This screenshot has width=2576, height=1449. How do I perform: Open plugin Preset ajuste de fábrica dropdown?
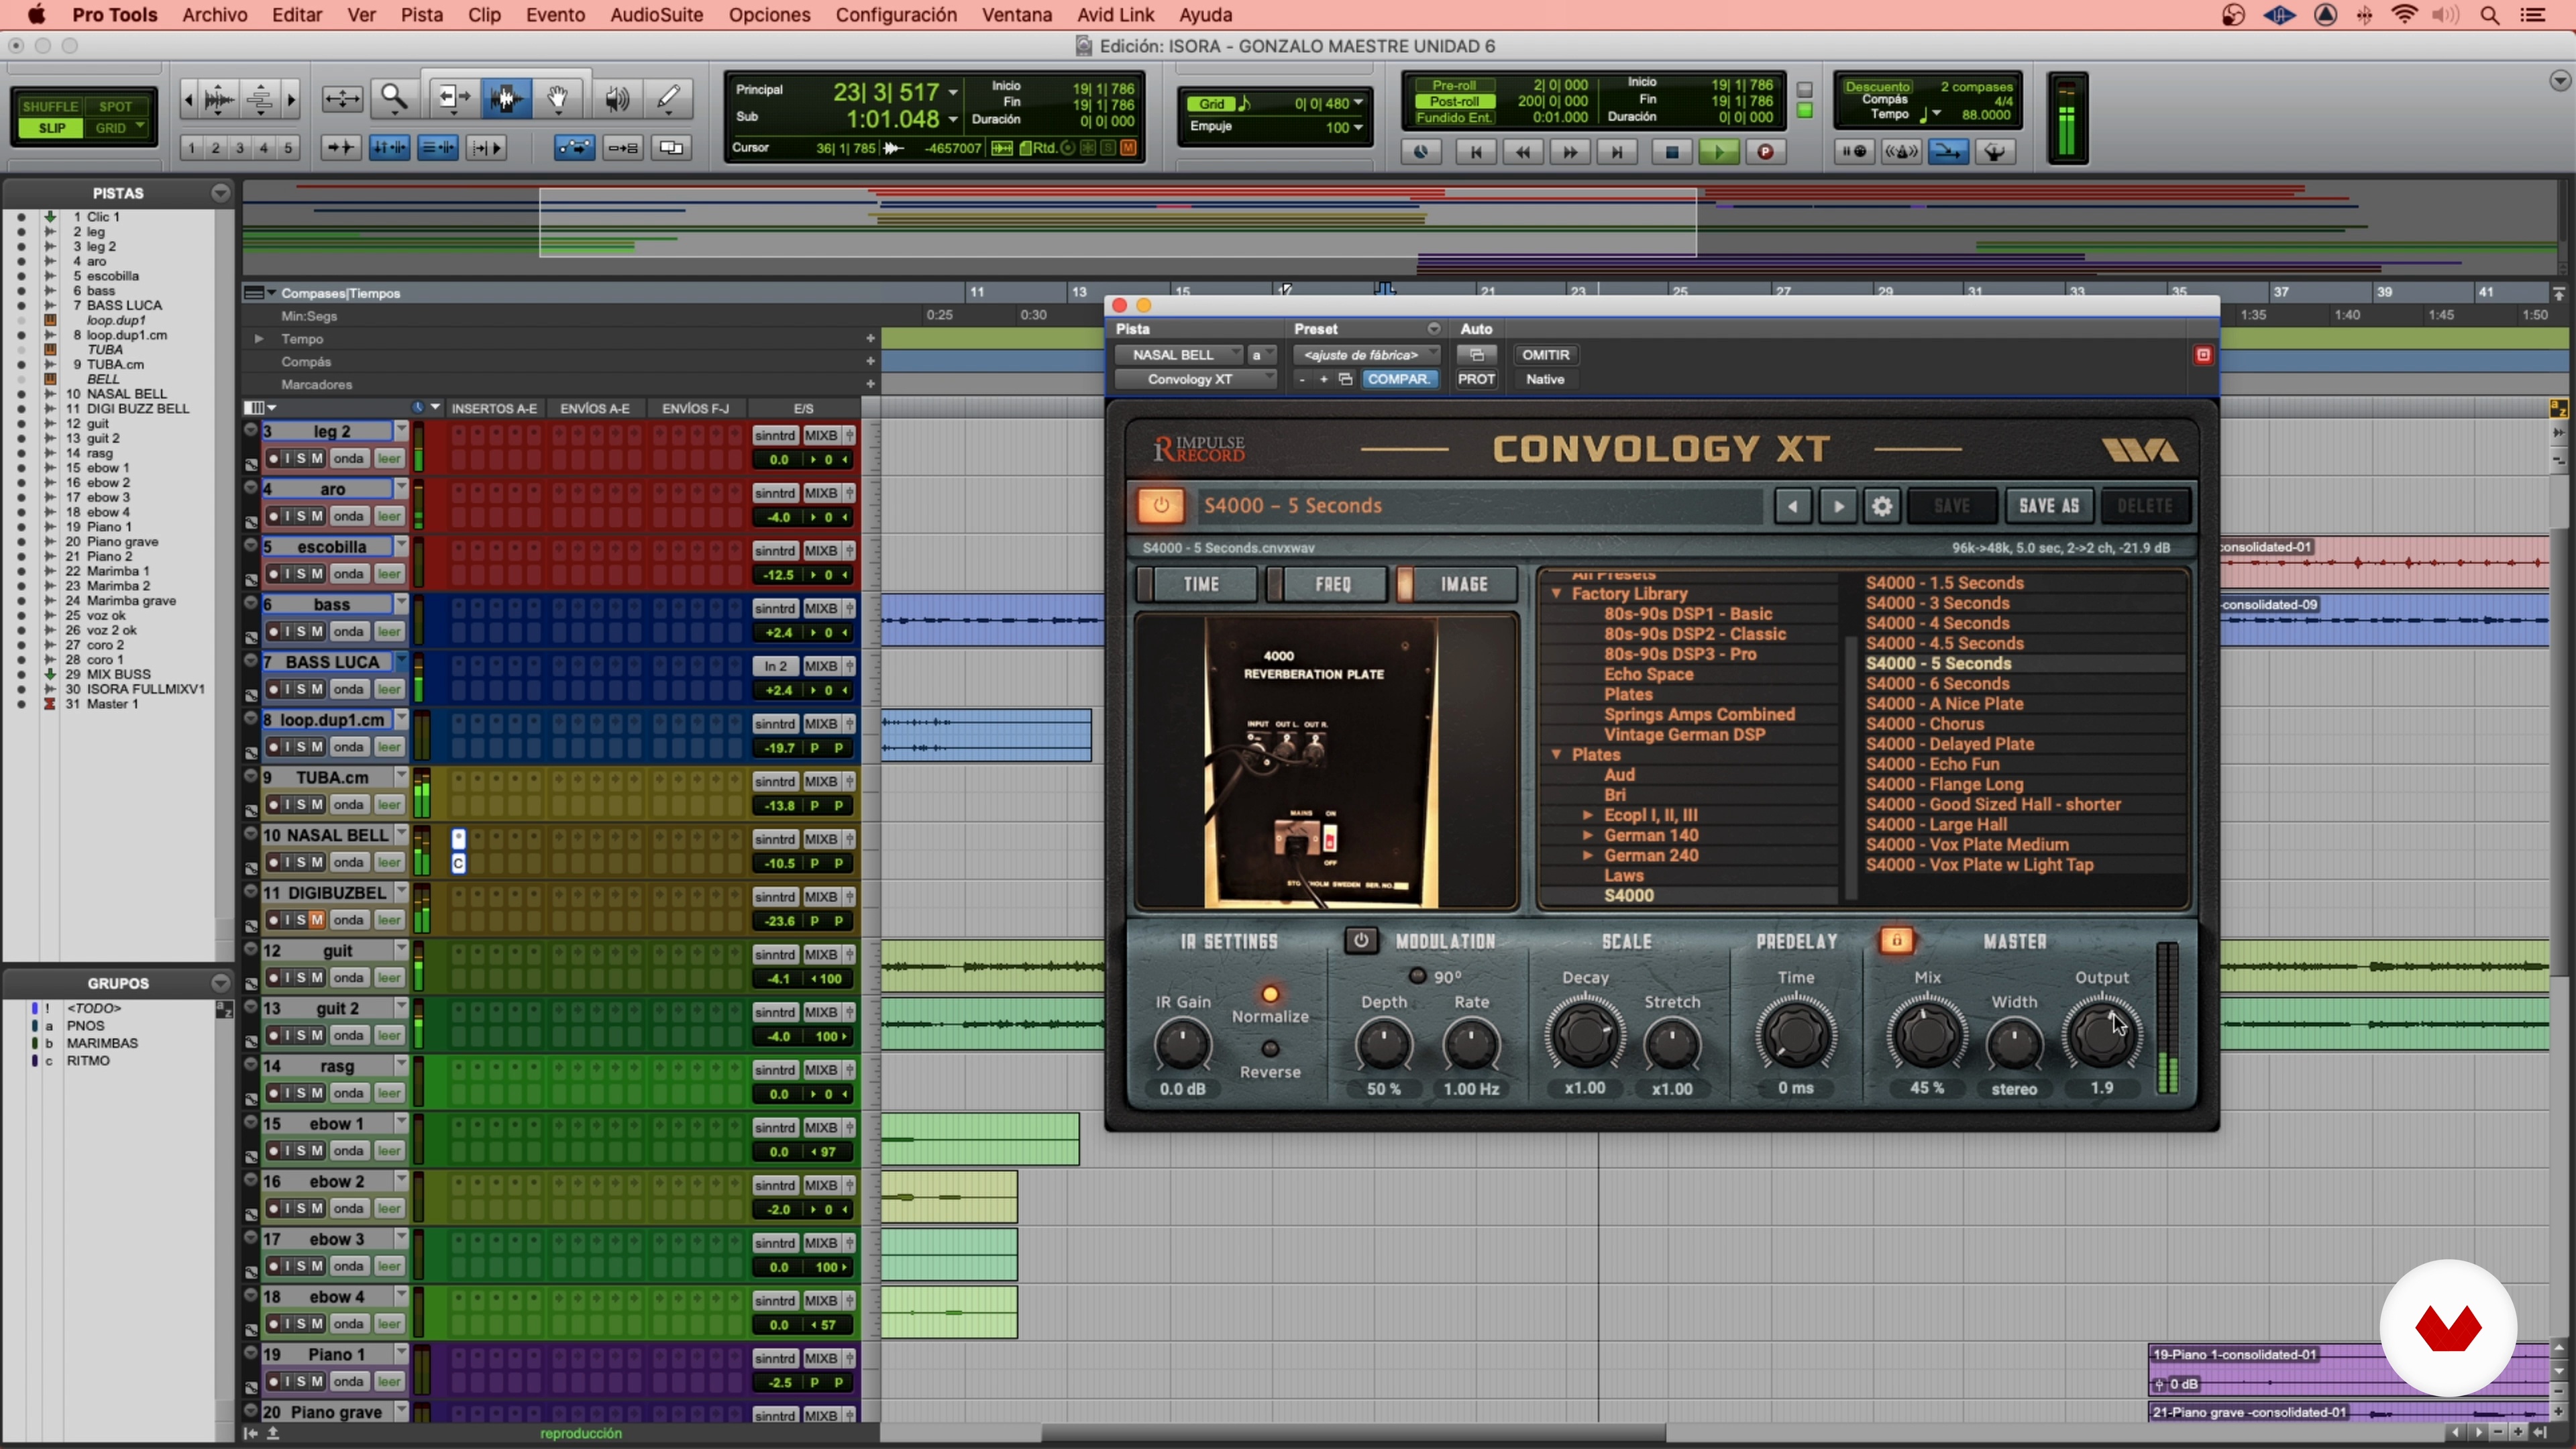coord(1366,355)
